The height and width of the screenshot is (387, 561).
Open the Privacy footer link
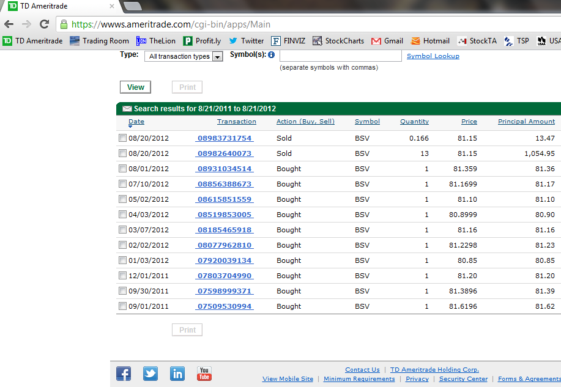417,379
